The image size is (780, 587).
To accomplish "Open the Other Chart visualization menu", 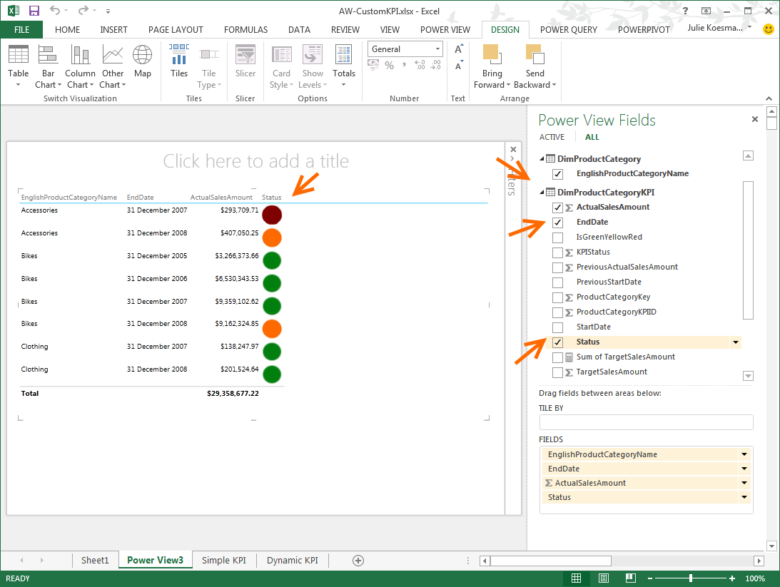I will [113, 66].
